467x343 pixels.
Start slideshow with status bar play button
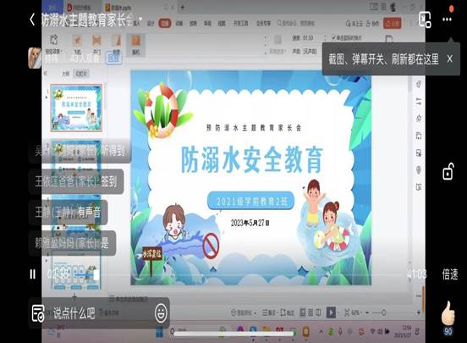tap(331, 313)
